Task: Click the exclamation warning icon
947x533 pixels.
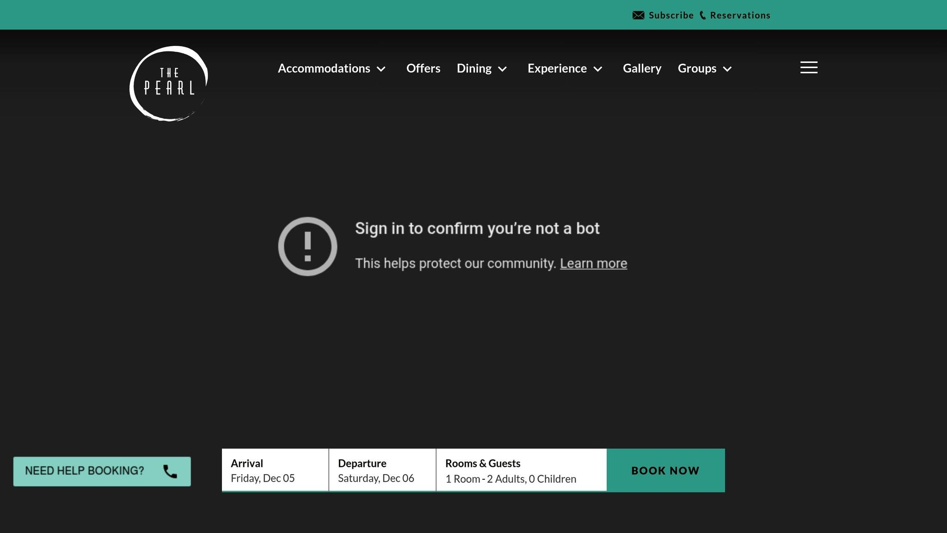Action: [307, 247]
